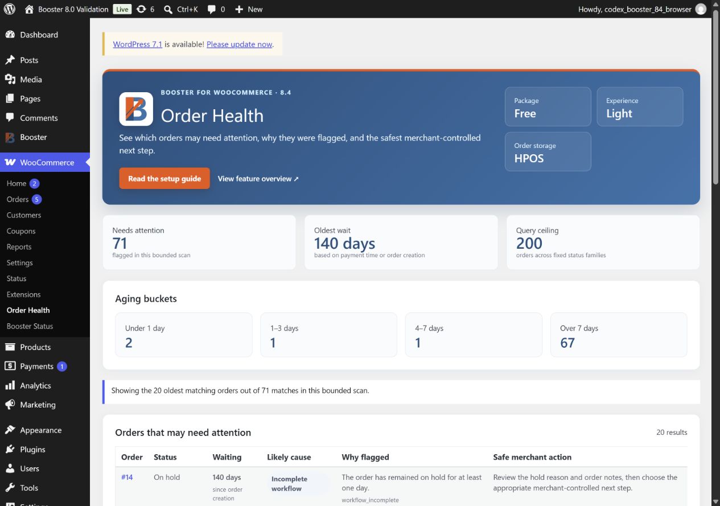
Task: Click the Query ceiling 200 card
Action: click(603, 242)
